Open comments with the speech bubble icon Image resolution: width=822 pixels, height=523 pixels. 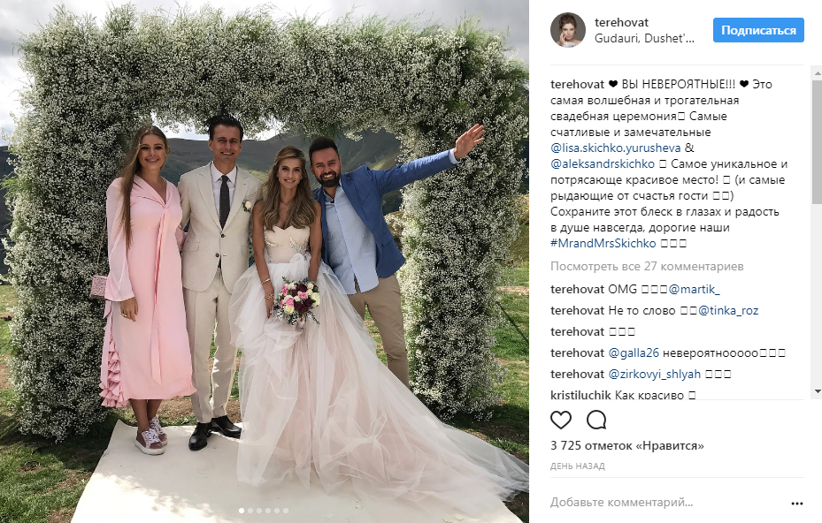click(x=596, y=420)
